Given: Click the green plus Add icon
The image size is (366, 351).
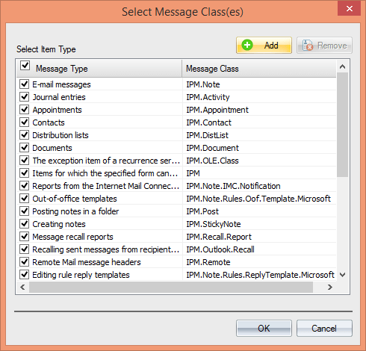Looking at the screenshot, I should [x=247, y=45].
